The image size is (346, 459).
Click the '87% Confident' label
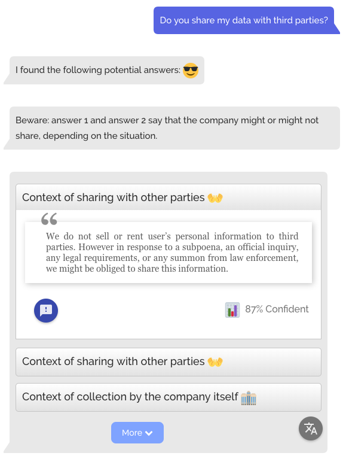tap(277, 309)
